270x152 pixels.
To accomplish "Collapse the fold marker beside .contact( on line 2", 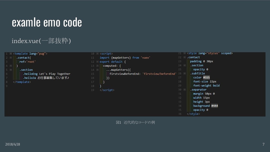I will coord(11,58).
